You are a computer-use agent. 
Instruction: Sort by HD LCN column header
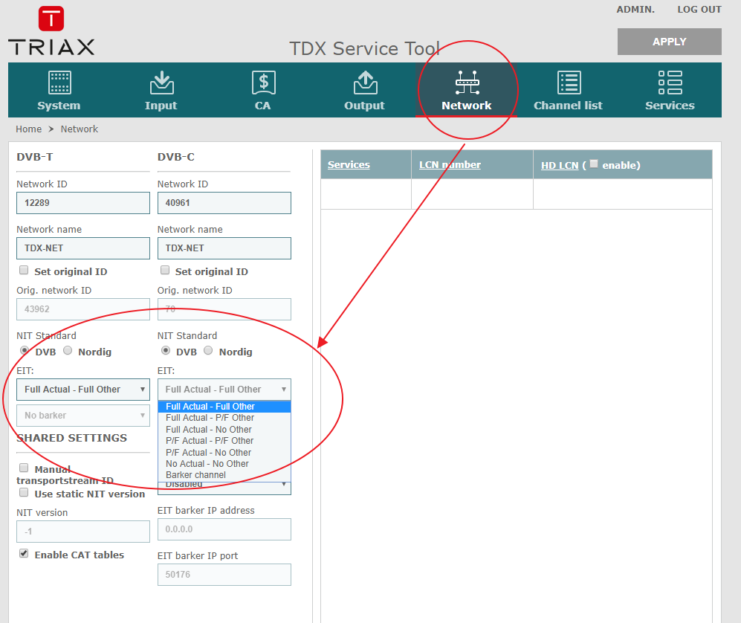[x=560, y=165]
